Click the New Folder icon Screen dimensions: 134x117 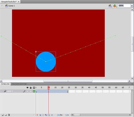[x=6, y=115]
